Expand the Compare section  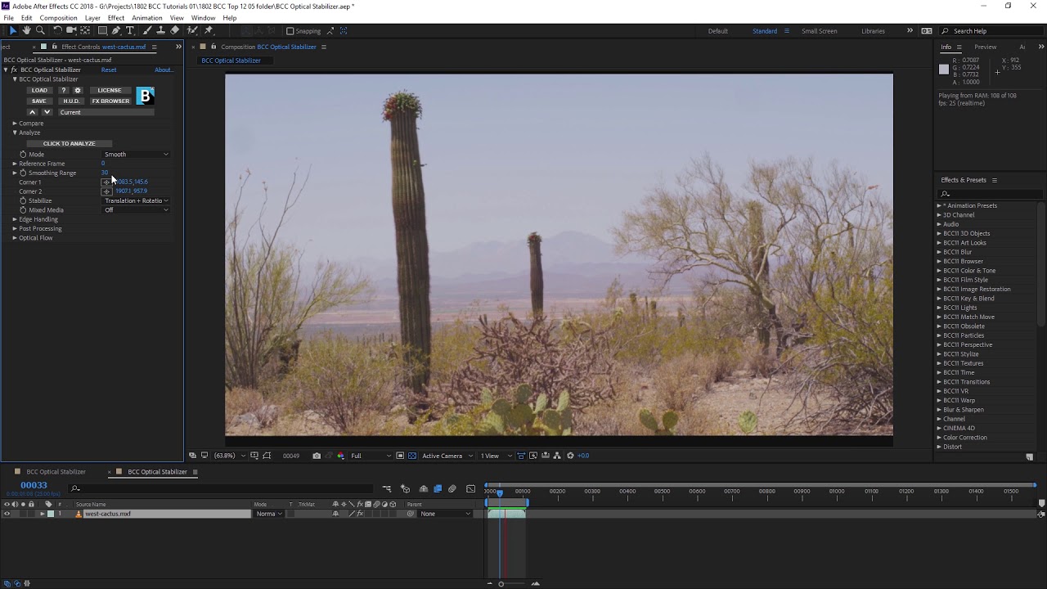[x=14, y=124]
